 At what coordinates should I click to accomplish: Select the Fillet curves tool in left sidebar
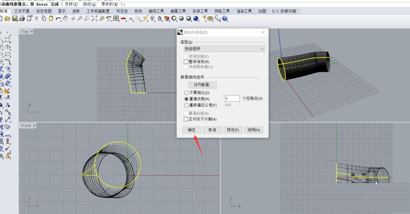(x=8, y=62)
